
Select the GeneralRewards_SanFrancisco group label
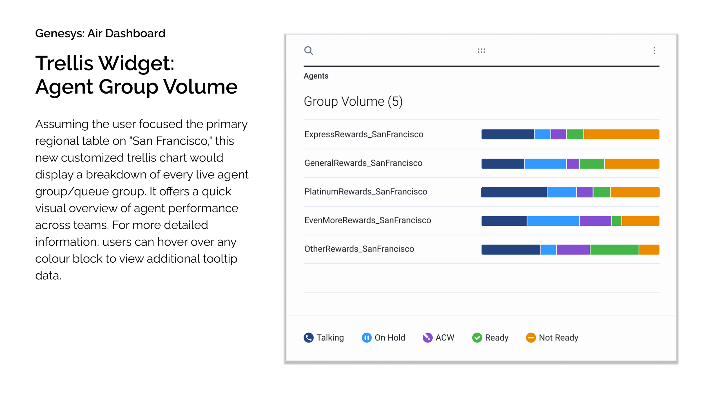tap(363, 163)
